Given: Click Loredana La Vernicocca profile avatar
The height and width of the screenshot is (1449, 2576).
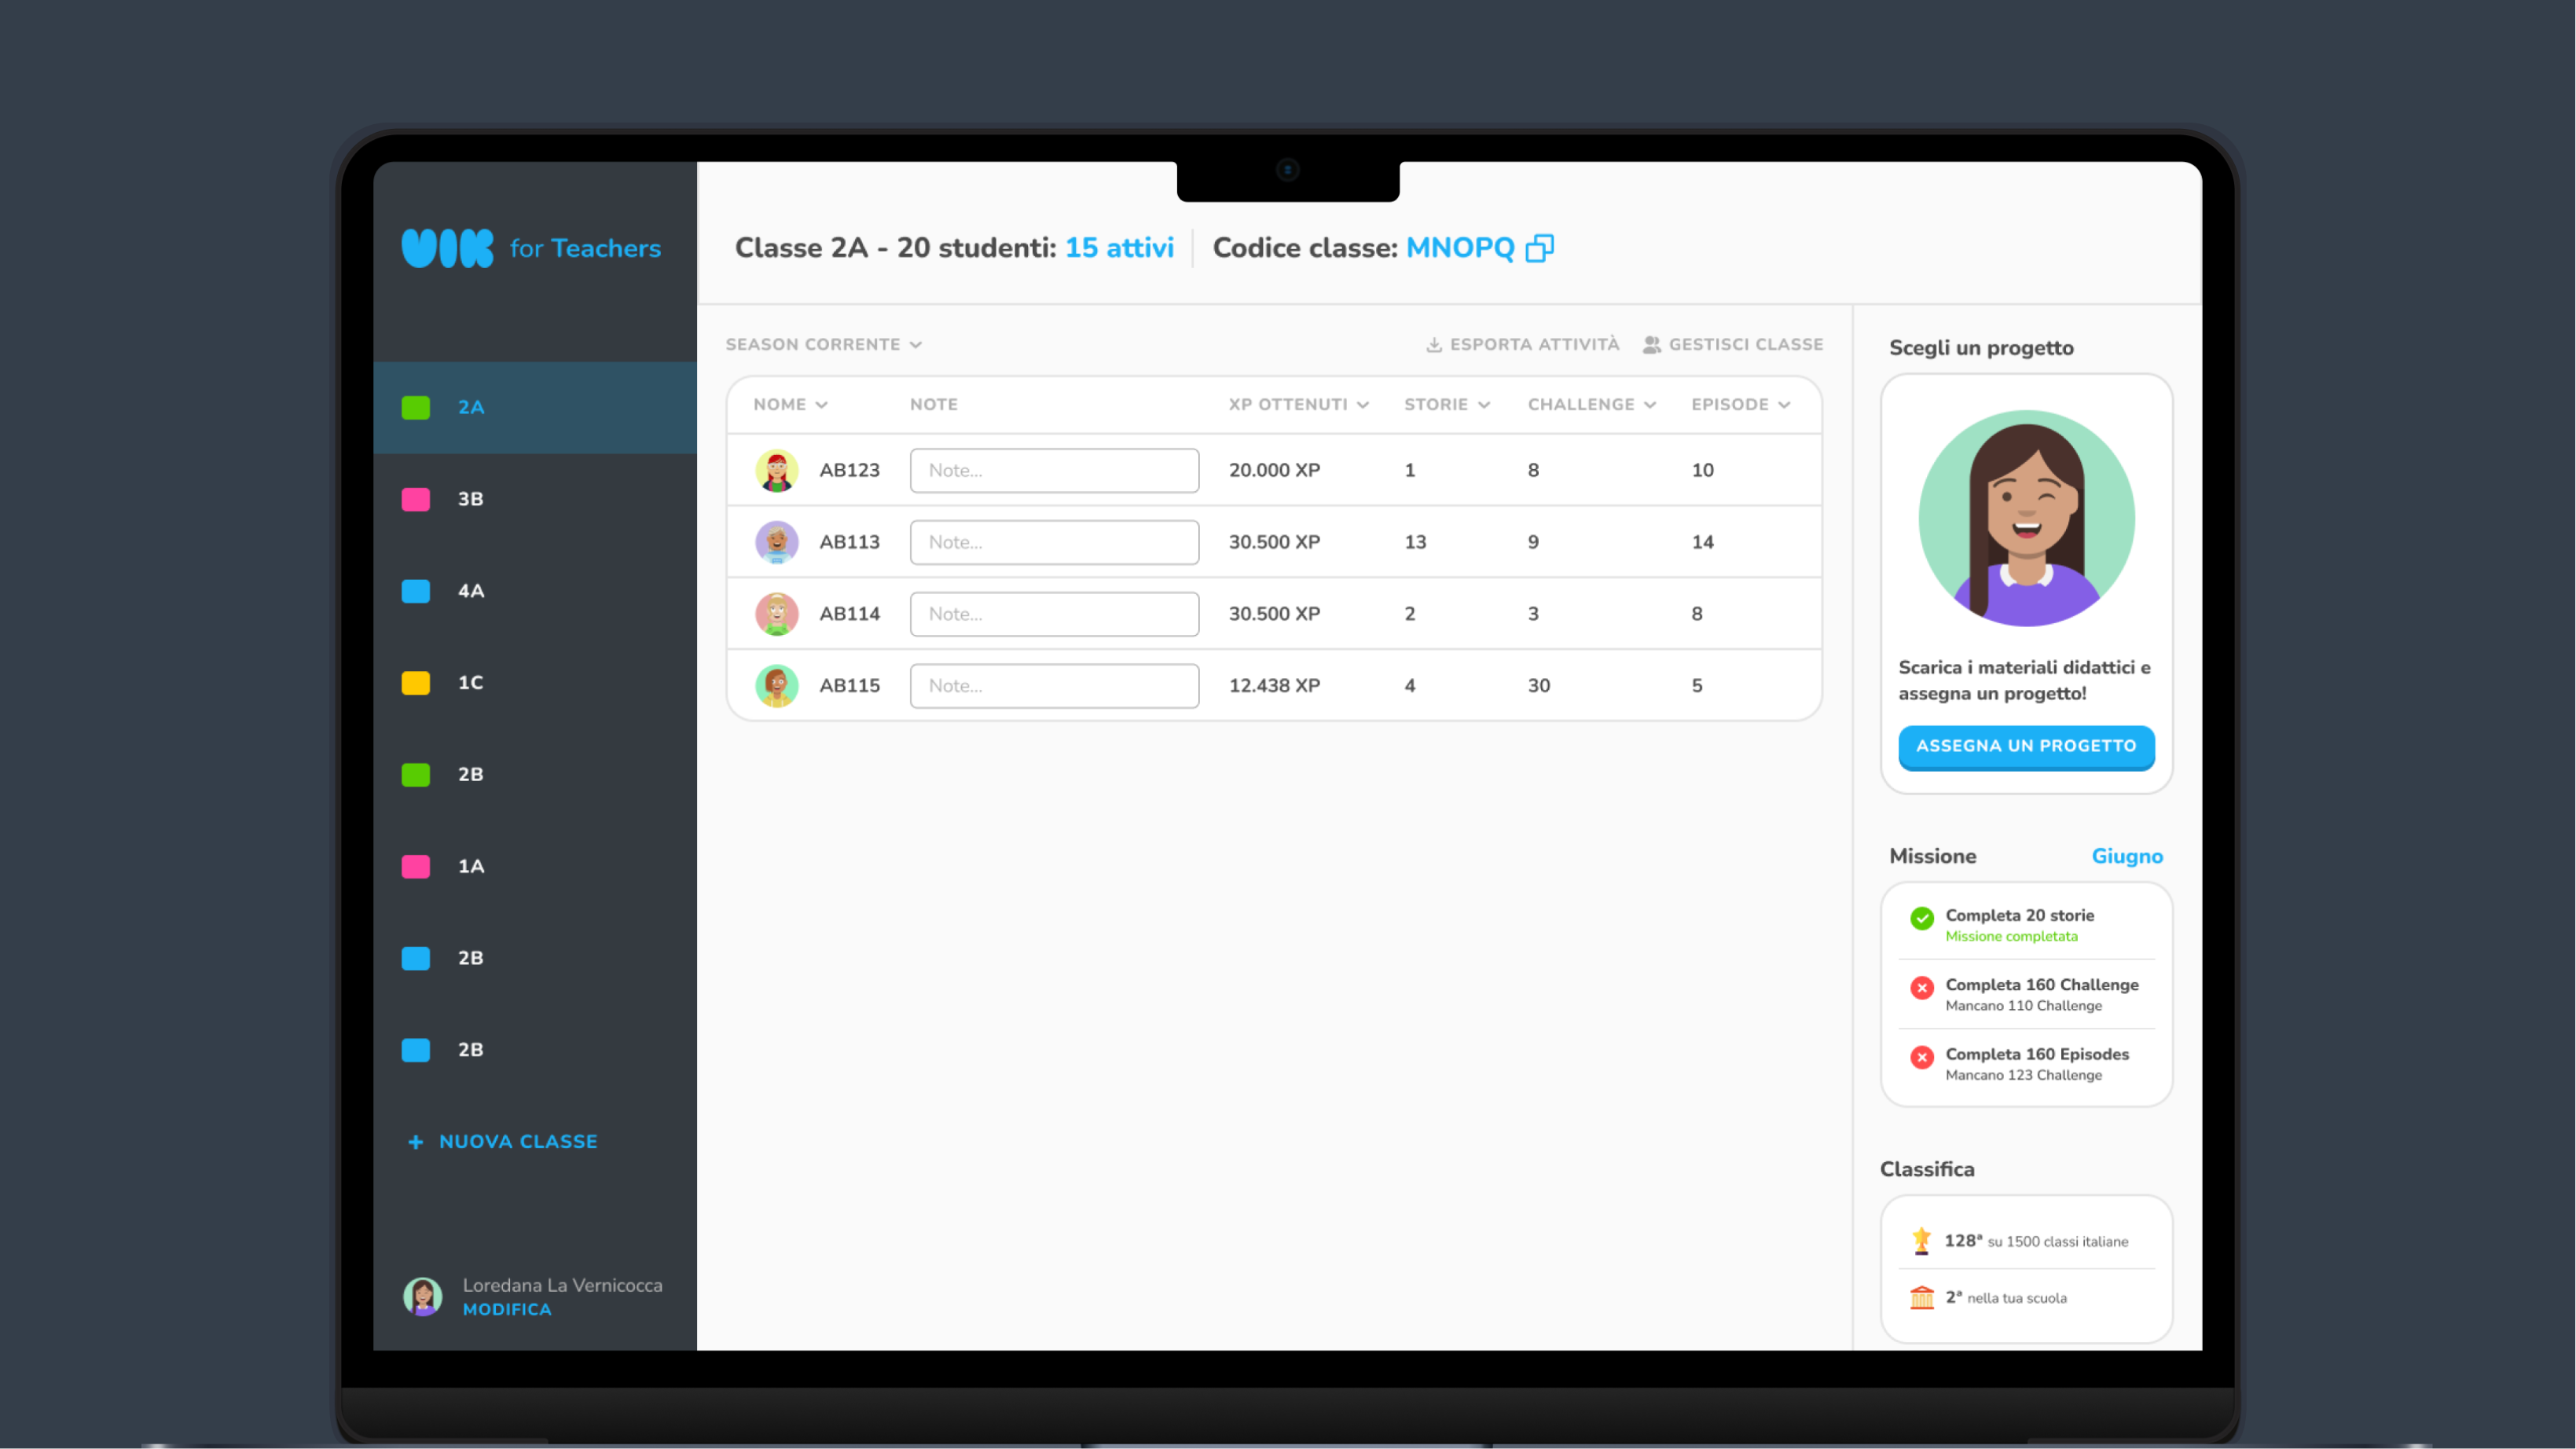Looking at the screenshot, I should point(423,1297).
